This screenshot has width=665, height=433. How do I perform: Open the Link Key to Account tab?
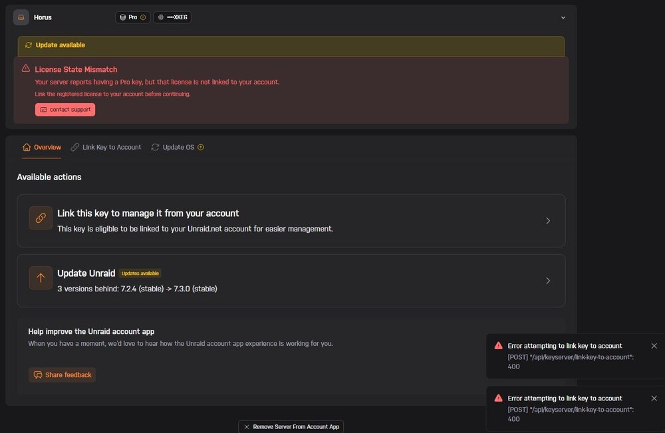tap(106, 147)
